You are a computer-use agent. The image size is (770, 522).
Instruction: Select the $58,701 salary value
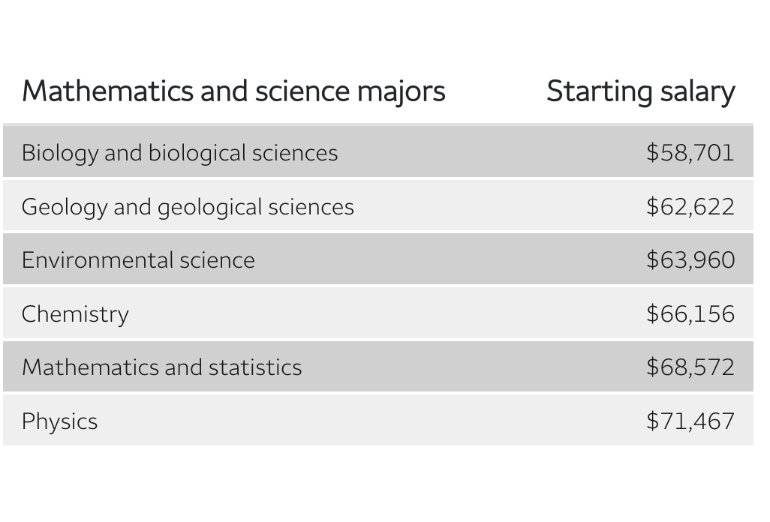pos(690,152)
